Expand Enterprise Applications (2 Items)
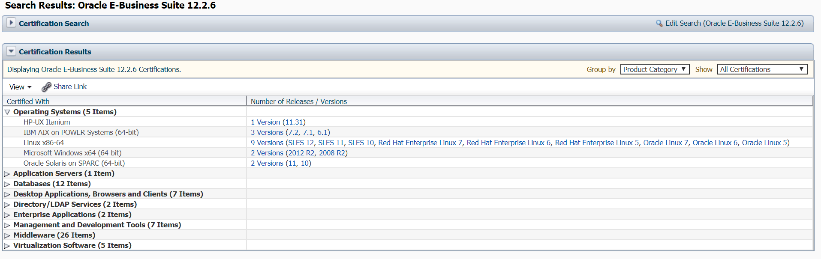The width and height of the screenshot is (821, 259). [7, 214]
